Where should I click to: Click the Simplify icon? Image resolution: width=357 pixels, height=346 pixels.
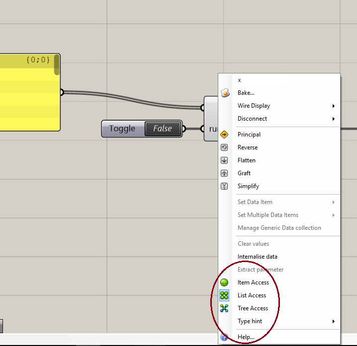(x=224, y=187)
